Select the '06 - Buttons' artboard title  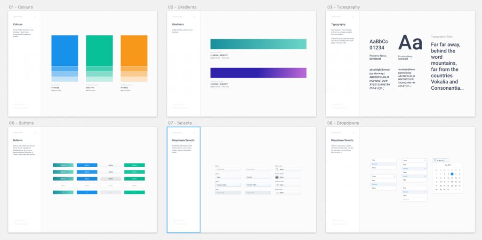click(x=22, y=123)
